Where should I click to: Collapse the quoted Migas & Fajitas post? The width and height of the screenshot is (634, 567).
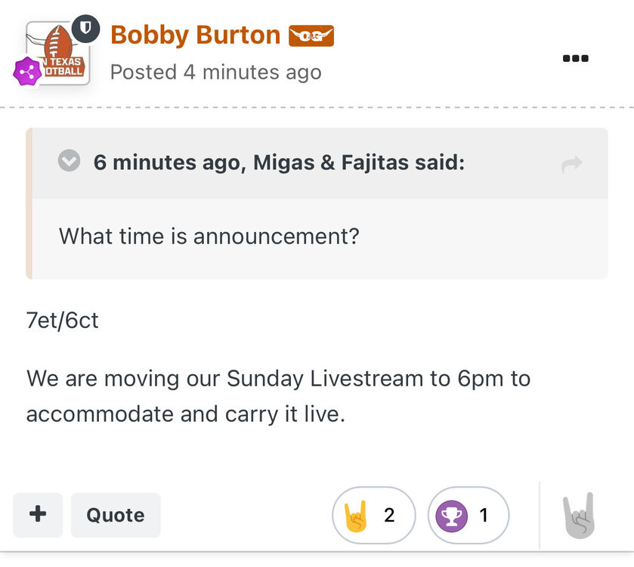(70, 162)
